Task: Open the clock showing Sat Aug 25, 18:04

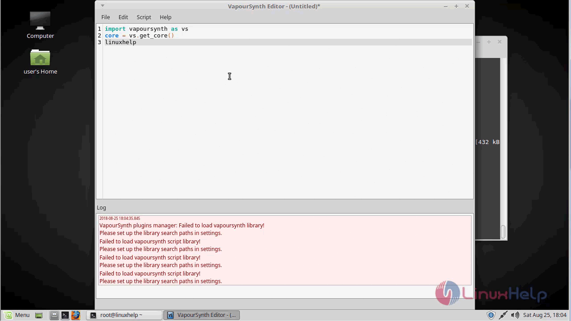Action: 545,315
